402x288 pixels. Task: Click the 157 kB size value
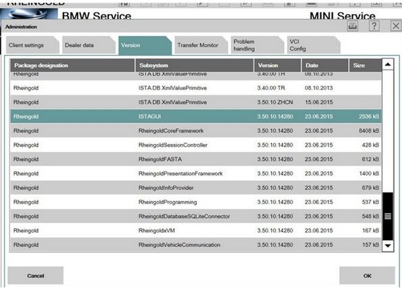(x=370, y=245)
